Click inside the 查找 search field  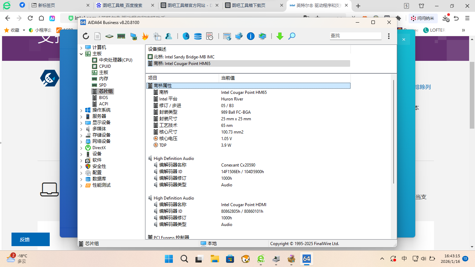coord(355,36)
